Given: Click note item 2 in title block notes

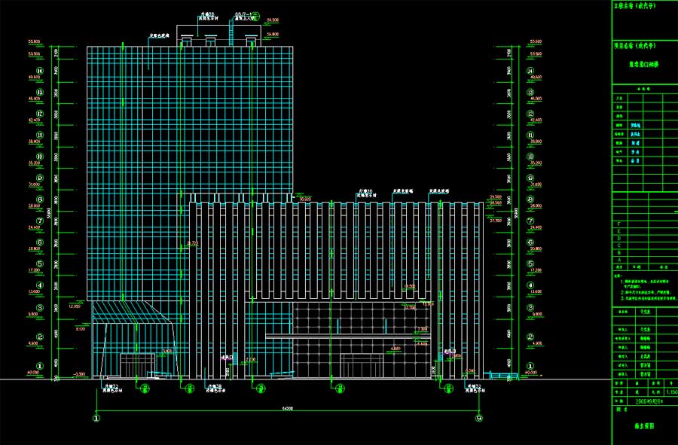Looking at the screenshot, I should point(648,292).
